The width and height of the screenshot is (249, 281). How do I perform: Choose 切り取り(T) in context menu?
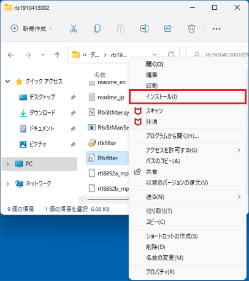click(188, 211)
